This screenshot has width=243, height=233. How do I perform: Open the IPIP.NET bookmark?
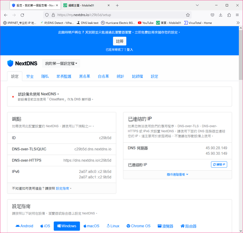point(20,23)
